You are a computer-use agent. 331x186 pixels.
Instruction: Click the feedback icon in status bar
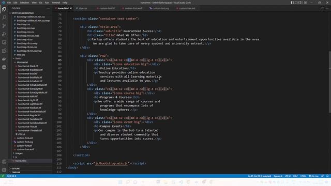(323, 176)
